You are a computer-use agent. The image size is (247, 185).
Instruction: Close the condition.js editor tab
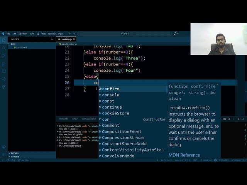[x=74, y=39]
